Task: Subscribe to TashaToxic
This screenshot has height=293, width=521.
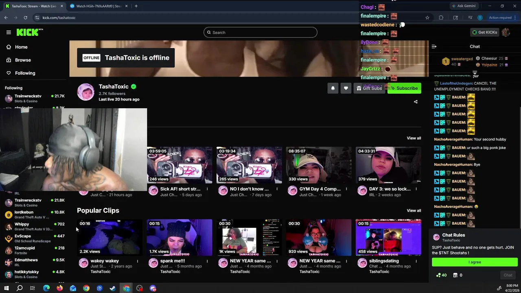Action: [x=404, y=88]
